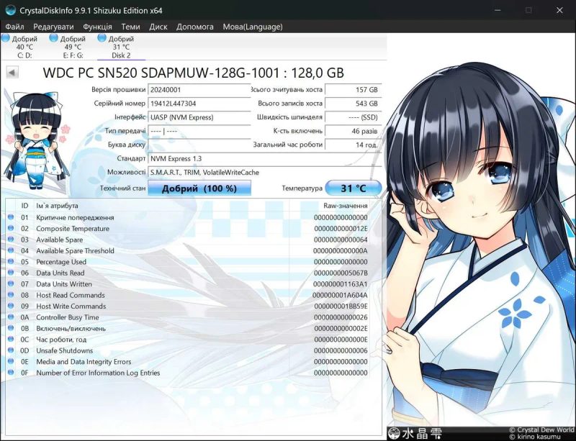
Task: Click the ID column header
Action: [x=24, y=206]
